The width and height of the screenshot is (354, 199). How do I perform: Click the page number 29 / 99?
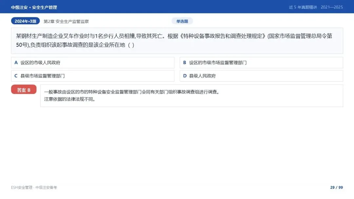tap(336, 188)
